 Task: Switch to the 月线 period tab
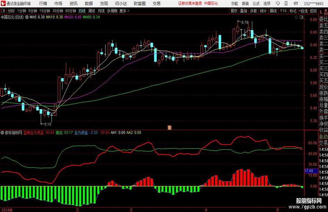(x=101, y=11)
